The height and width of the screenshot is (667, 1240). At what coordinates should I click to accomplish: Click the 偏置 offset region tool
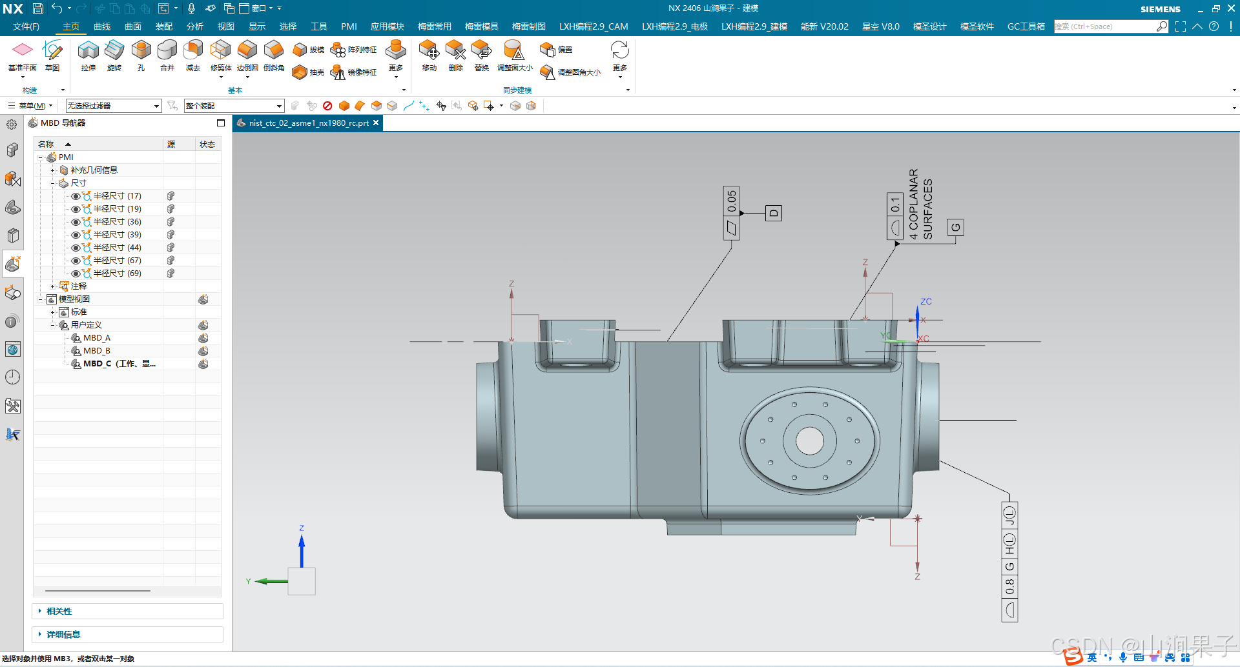[x=556, y=50]
